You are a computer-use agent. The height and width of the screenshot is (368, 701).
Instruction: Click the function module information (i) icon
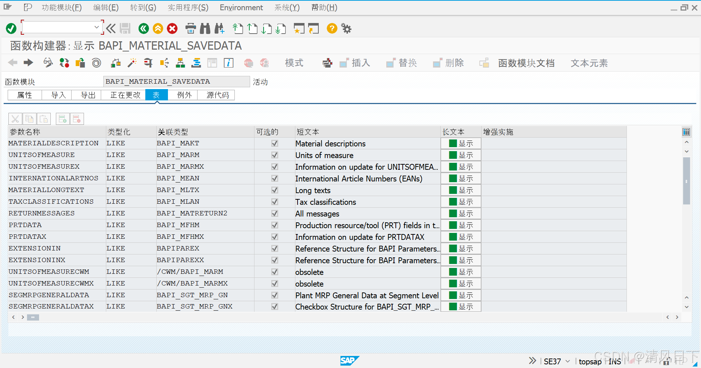229,63
